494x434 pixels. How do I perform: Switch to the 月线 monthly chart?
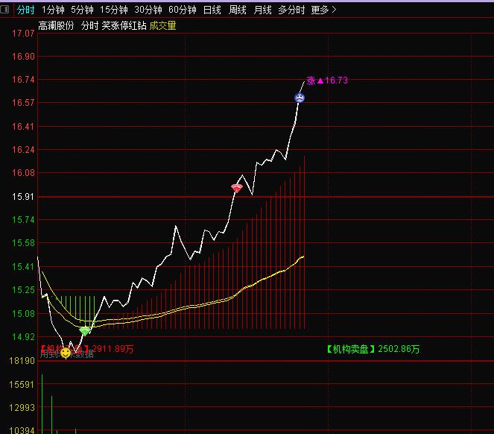point(262,10)
